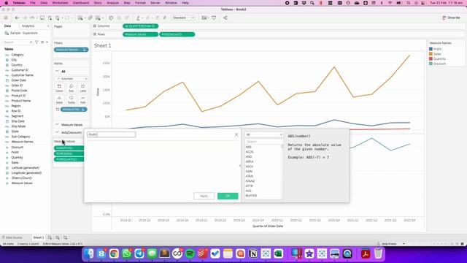Open the Label card in Marks

pyautogui.click(x=82, y=88)
